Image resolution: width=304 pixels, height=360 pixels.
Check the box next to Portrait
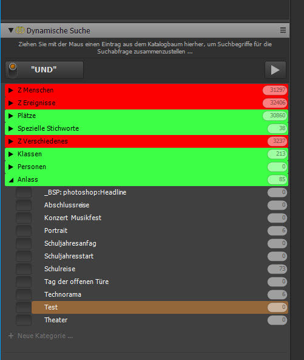click(24, 230)
